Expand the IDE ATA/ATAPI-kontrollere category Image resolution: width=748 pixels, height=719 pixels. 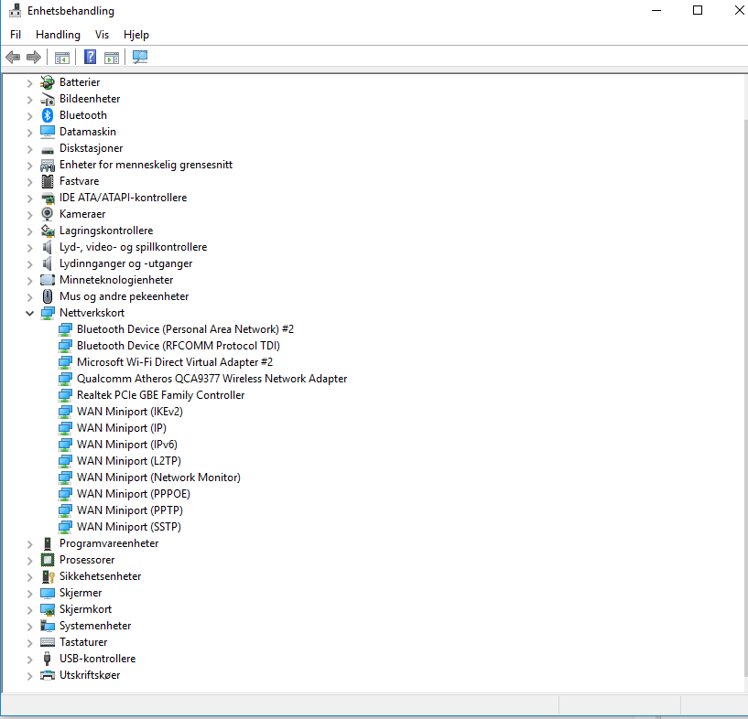tap(29, 199)
